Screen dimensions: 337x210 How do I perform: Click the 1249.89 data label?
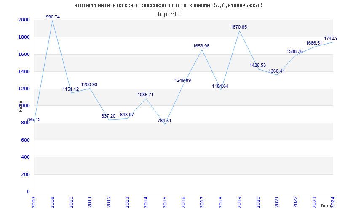click(183, 80)
